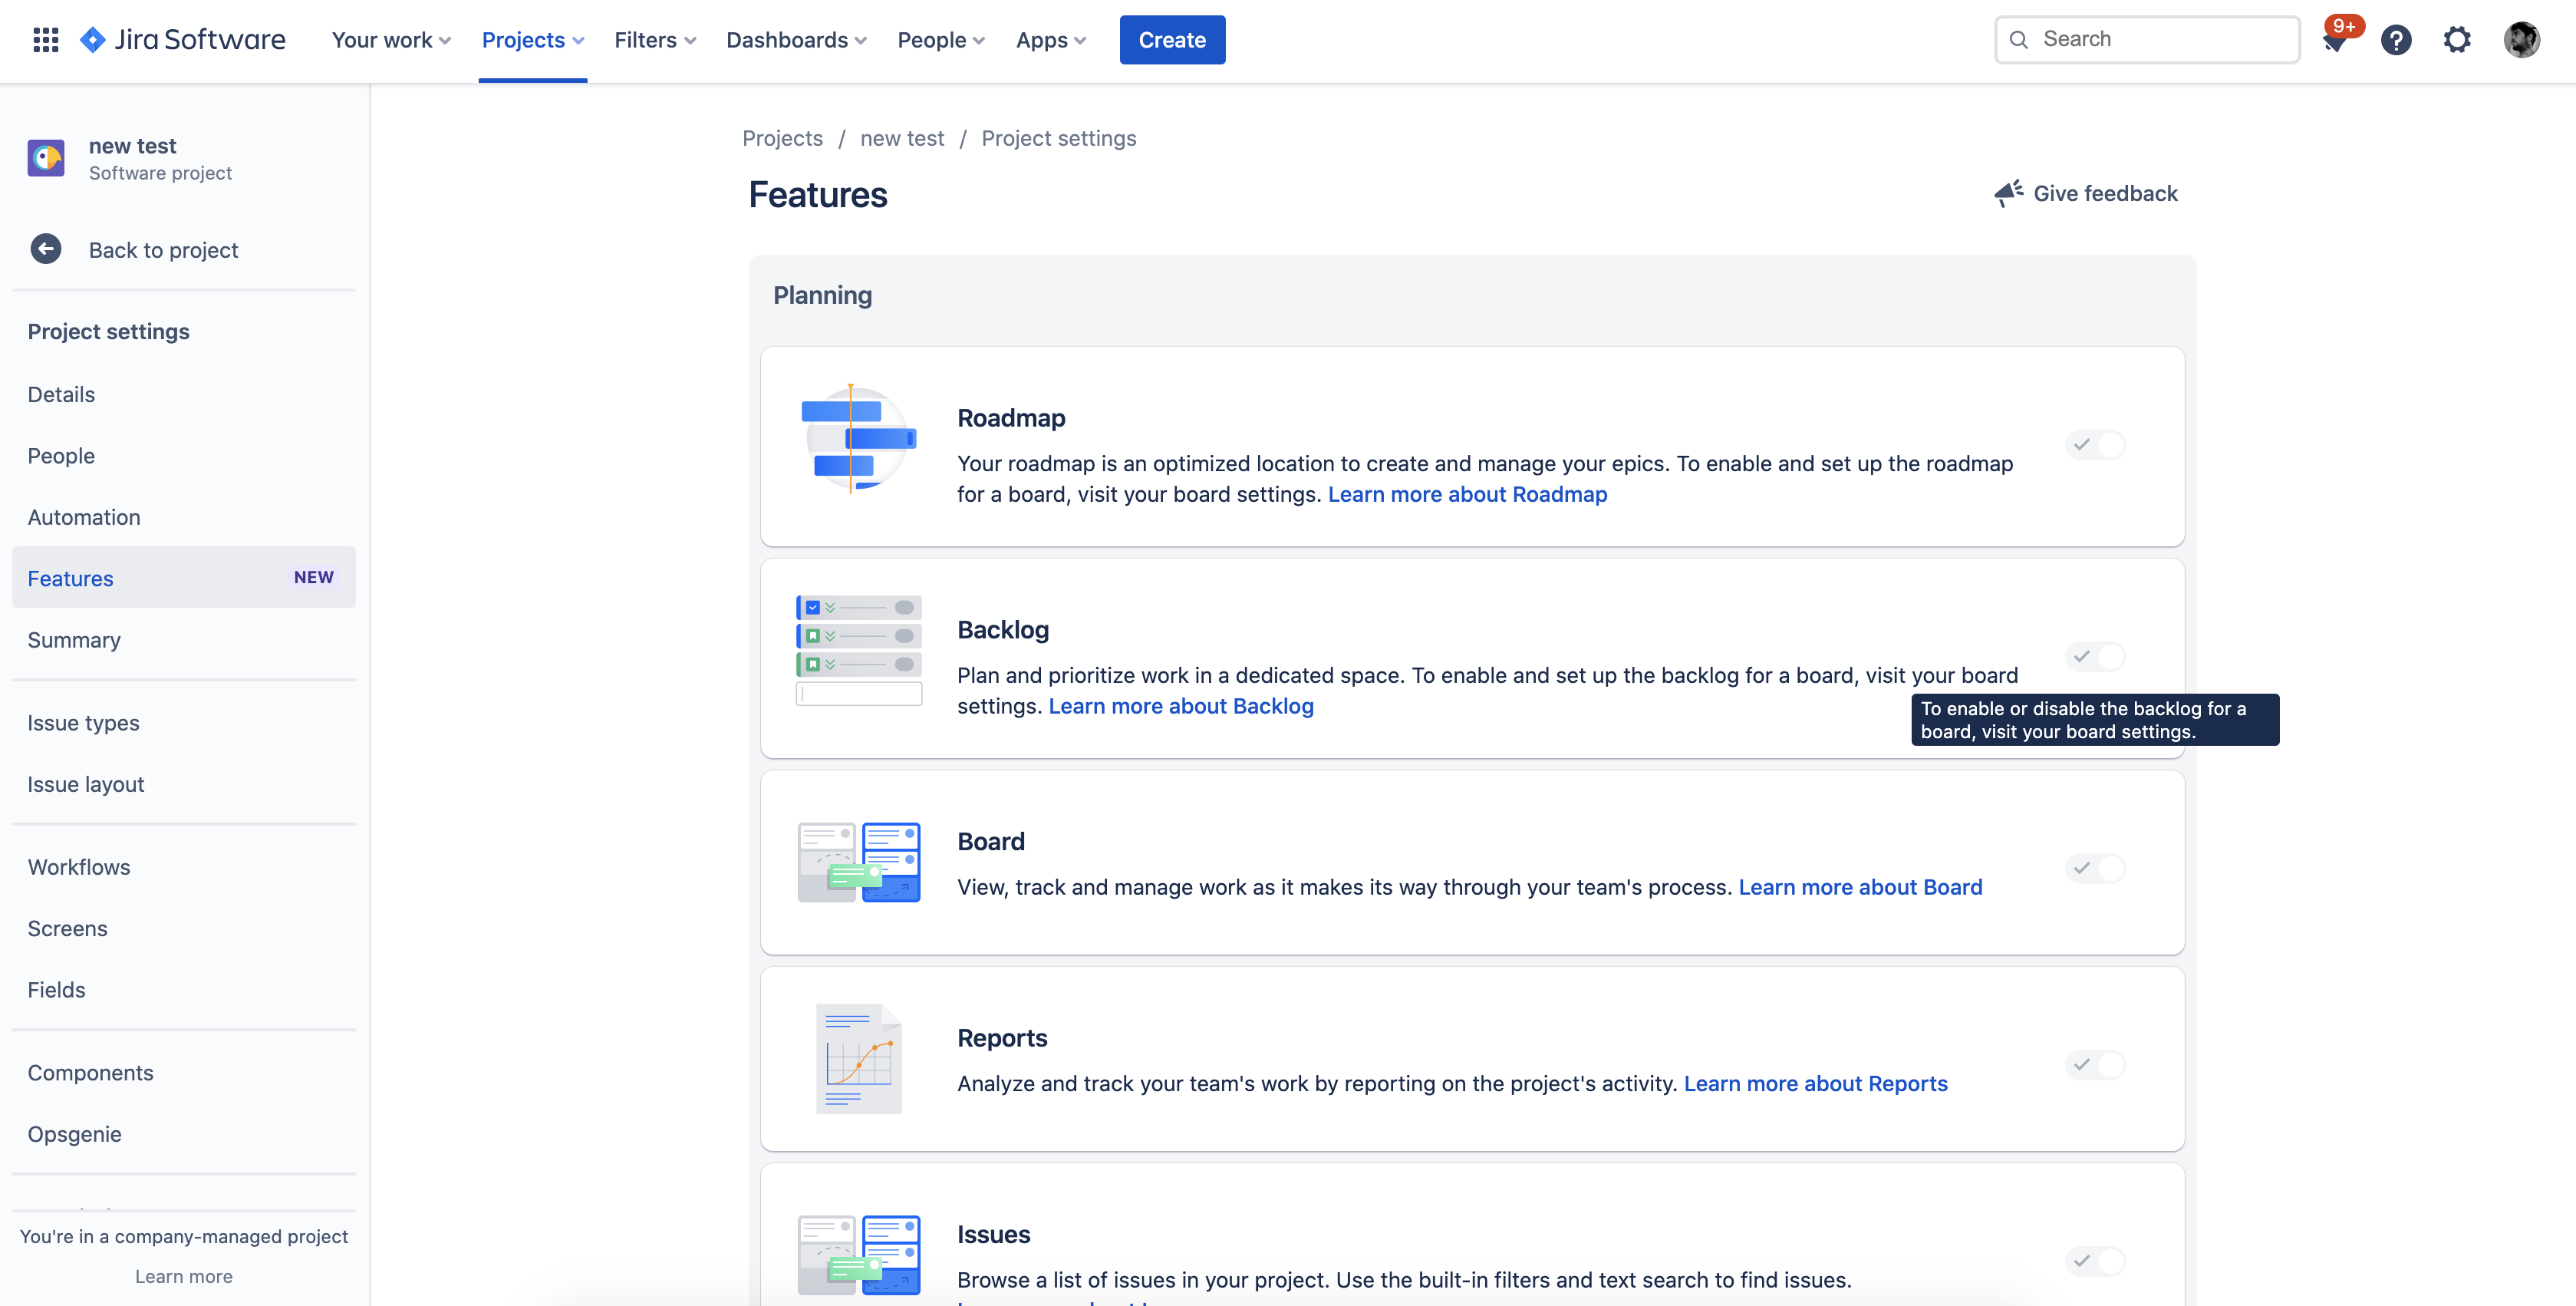The height and width of the screenshot is (1306, 2576).
Task: Open Learn more about Board link
Action: 1860,887
